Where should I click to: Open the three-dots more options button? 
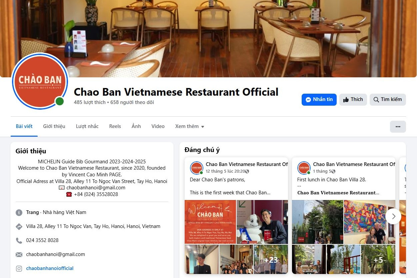click(x=398, y=127)
